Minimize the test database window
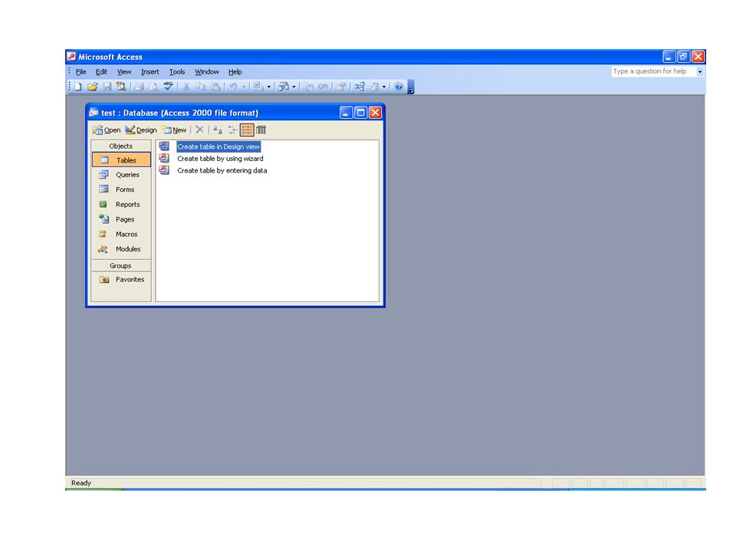Image resolution: width=736 pixels, height=552 pixels. (346, 113)
